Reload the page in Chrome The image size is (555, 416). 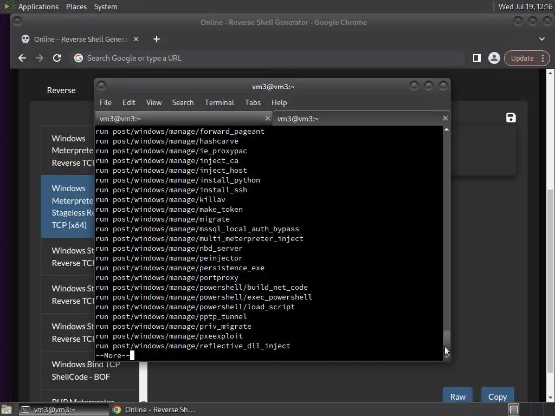[x=56, y=58]
